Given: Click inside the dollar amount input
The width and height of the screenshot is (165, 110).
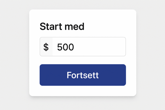Looking at the screenshot, I should tap(89, 47).
